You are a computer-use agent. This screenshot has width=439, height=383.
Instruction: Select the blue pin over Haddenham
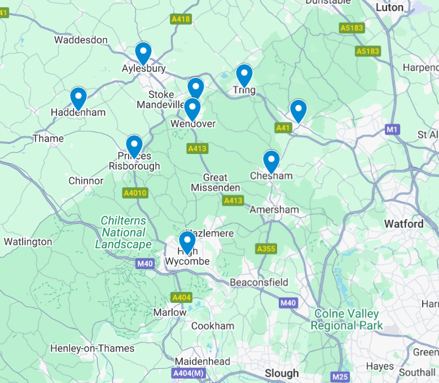pyautogui.click(x=78, y=99)
